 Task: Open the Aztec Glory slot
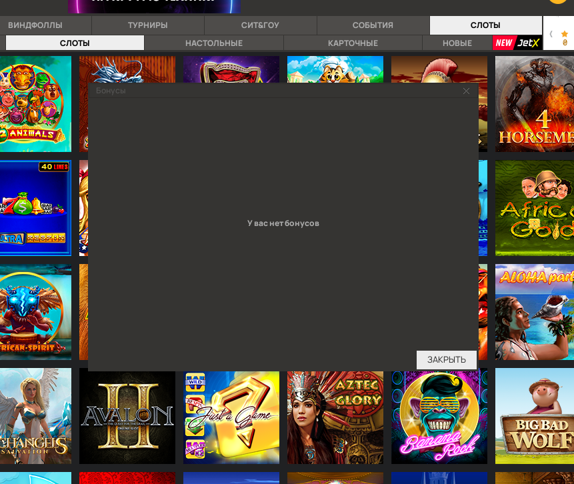click(x=335, y=417)
